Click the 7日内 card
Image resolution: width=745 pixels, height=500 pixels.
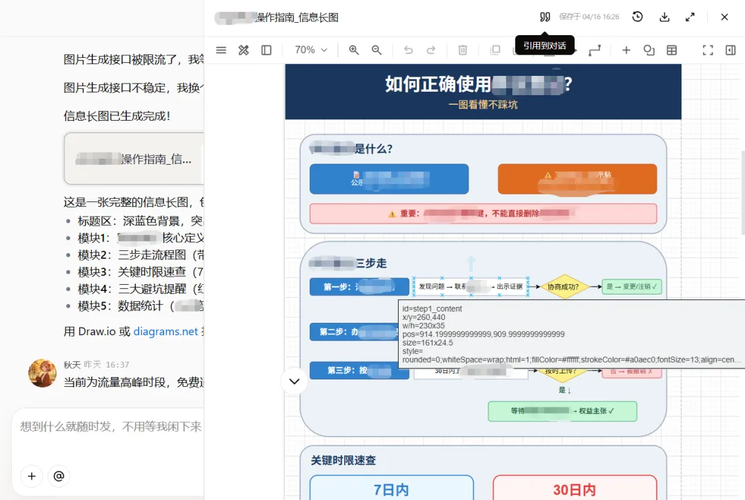(x=392, y=488)
